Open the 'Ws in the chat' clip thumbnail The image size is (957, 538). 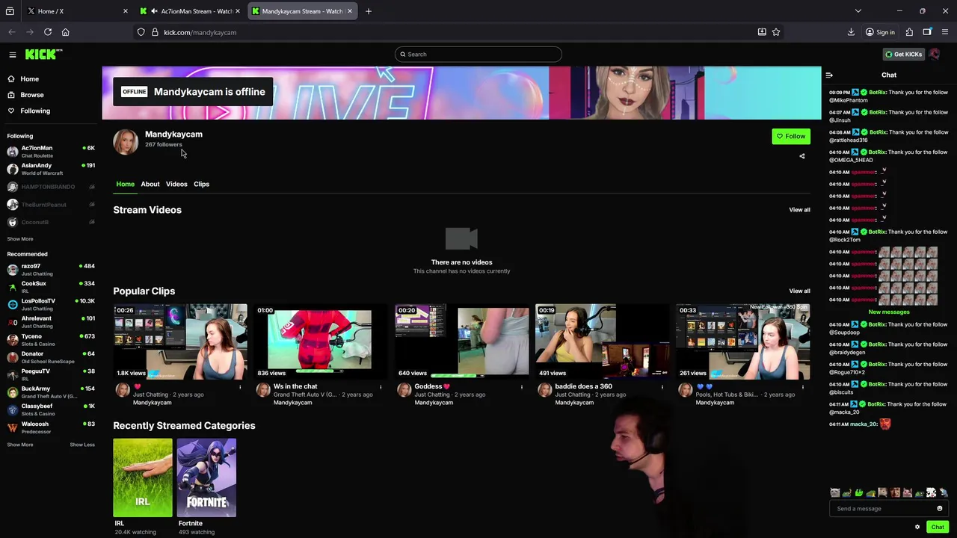(321, 341)
